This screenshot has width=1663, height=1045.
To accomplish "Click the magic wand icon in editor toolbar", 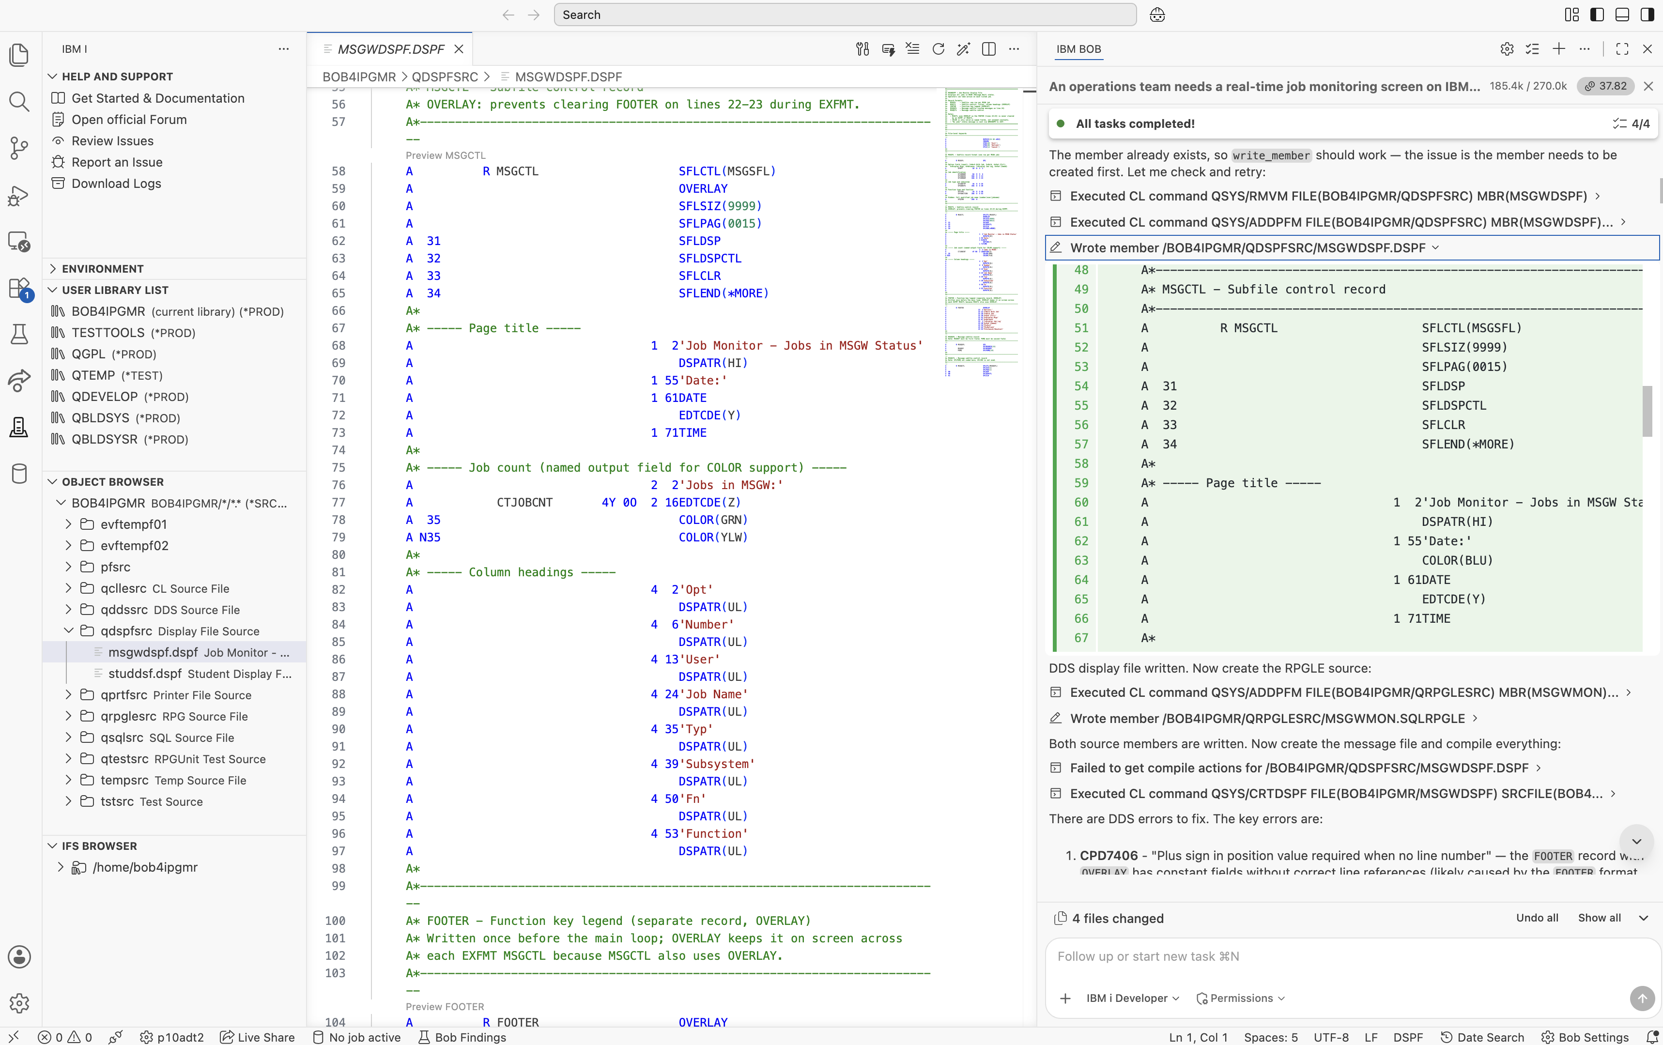I will [x=963, y=49].
